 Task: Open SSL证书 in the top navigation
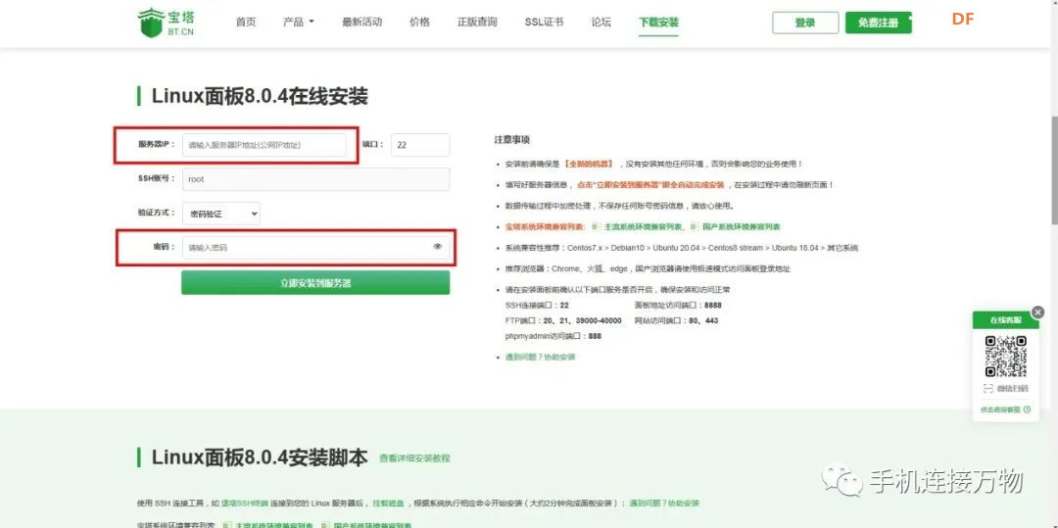pos(544,23)
